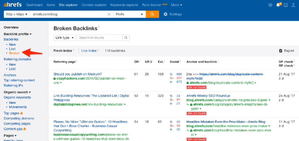The width and height of the screenshot is (299, 141).
Task: Expand the Link type filter dropdown
Action: click(x=64, y=37)
